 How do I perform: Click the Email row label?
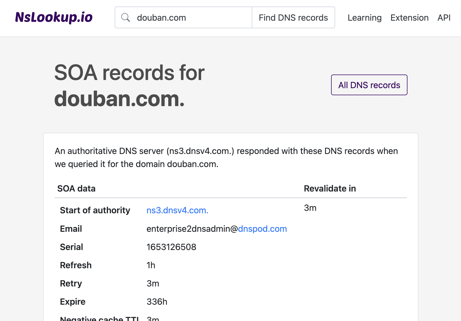pyautogui.click(x=71, y=229)
